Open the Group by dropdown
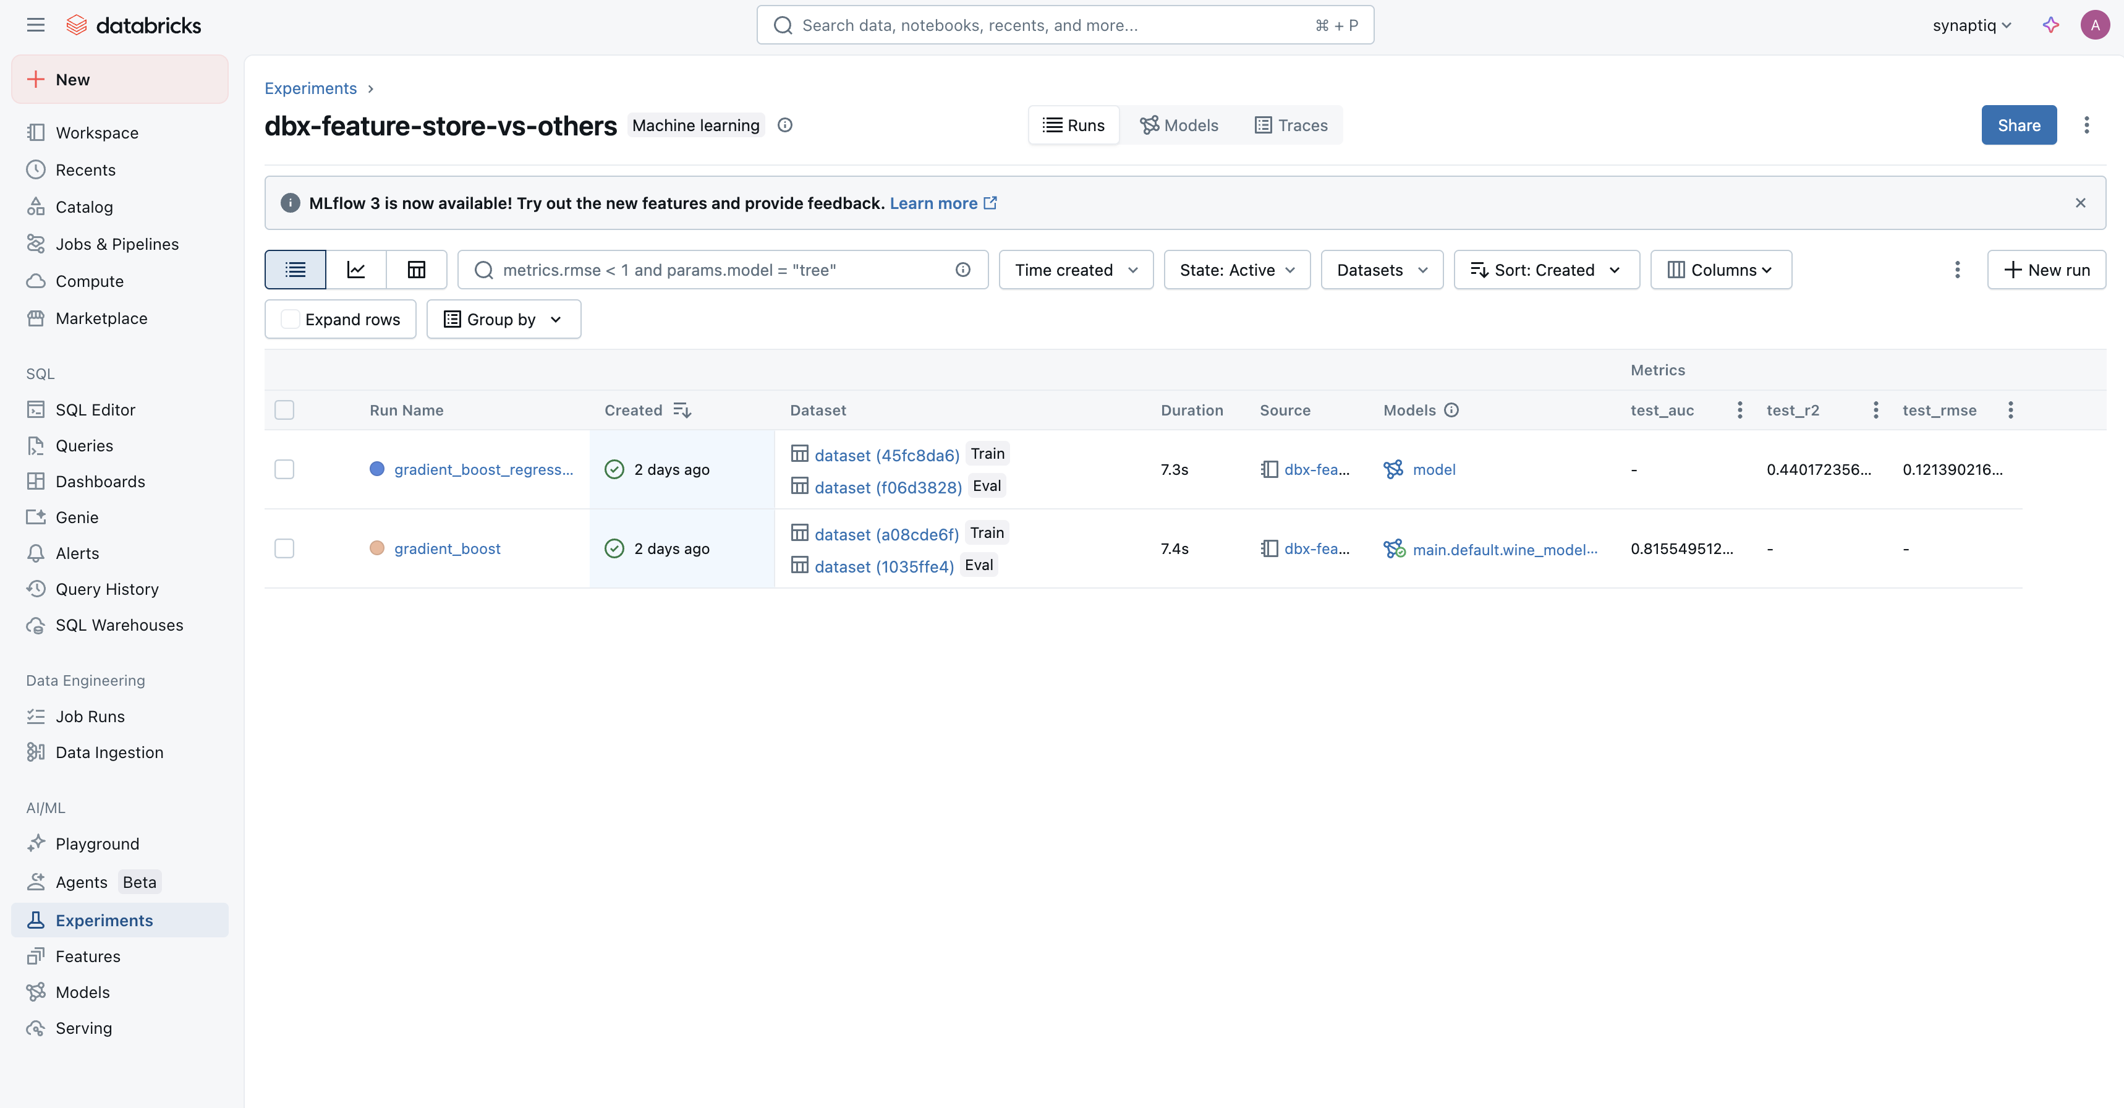The width and height of the screenshot is (2124, 1108). [x=503, y=319]
